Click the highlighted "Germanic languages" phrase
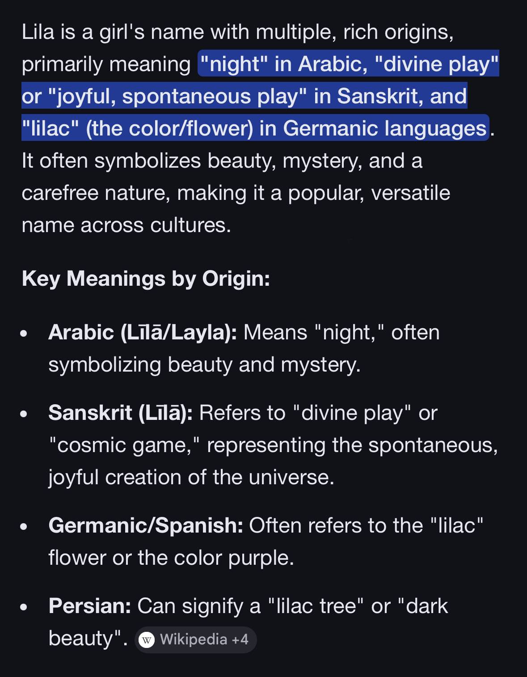Image resolution: width=527 pixels, height=677 pixels. (x=384, y=128)
